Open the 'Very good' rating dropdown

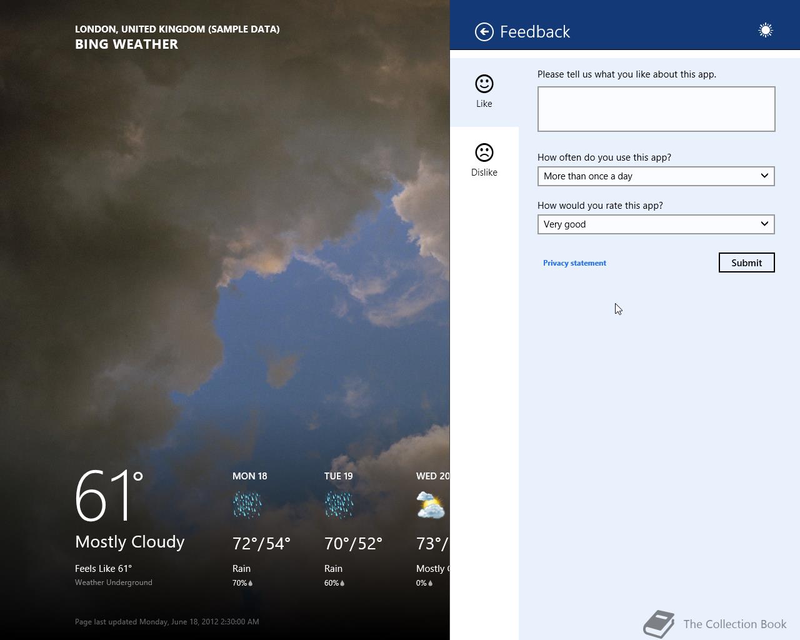tap(656, 224)
